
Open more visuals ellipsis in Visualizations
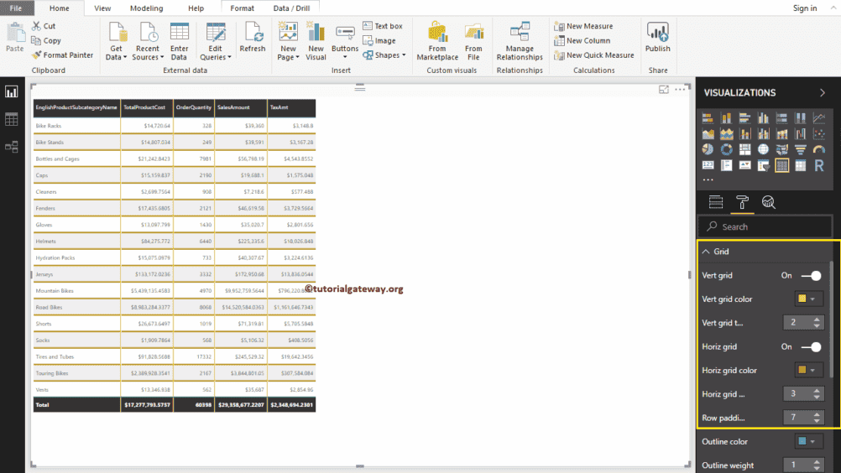click(708, 180)
